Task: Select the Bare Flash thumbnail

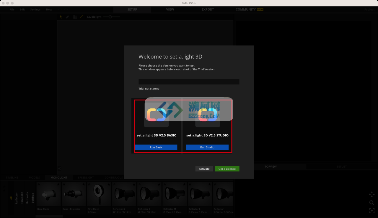Action: [x=49, y=194]
